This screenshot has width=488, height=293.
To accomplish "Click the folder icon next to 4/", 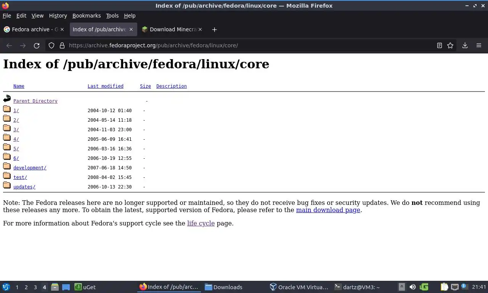I will coord(7,138).
